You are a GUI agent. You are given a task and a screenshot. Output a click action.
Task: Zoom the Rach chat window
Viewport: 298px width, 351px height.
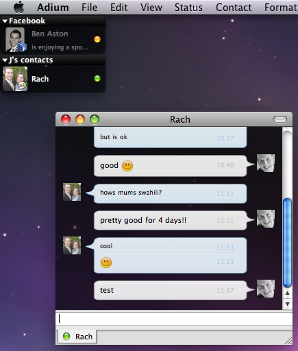95,119
